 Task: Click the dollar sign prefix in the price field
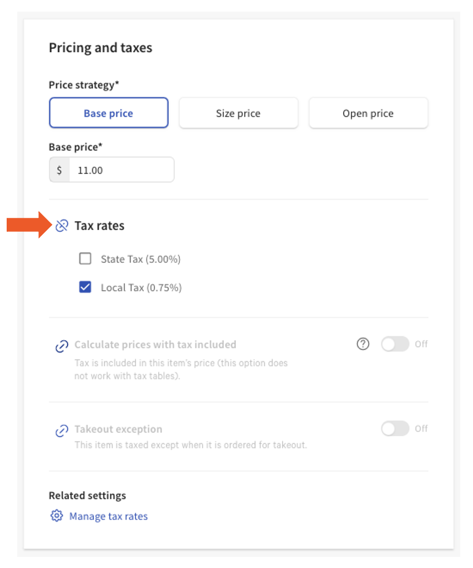tap(59, 170)
